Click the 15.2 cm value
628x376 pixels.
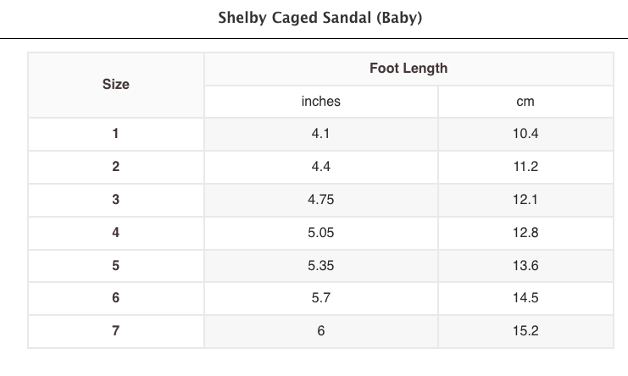click(x=525, y=331)
